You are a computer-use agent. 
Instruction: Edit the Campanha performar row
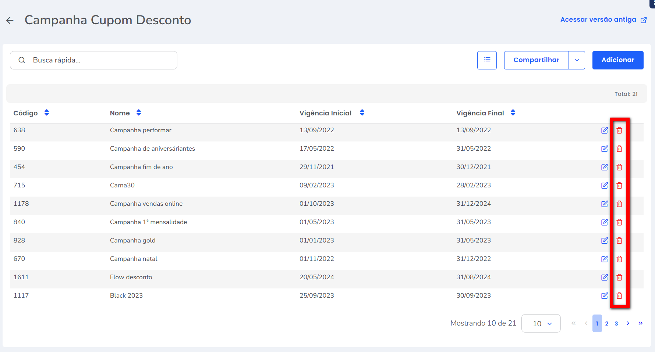click(x=604, y=130)
